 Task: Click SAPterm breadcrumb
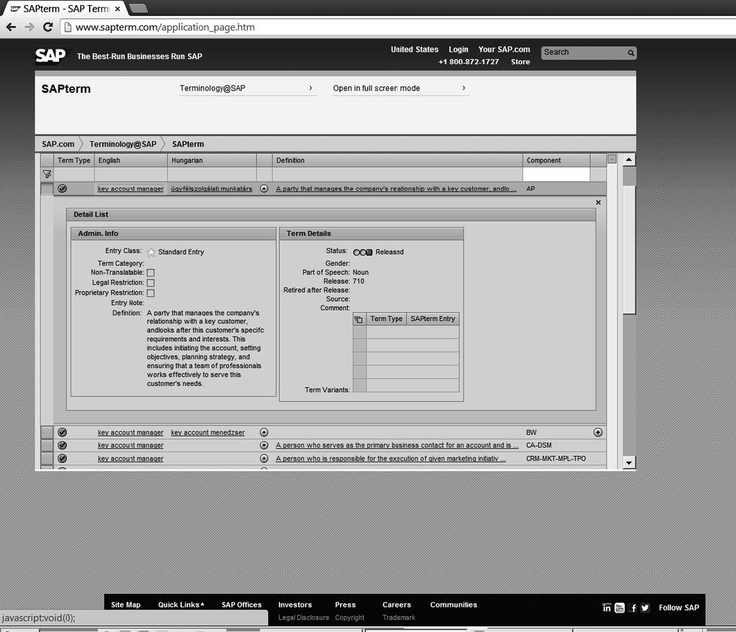tap(188, 144)
